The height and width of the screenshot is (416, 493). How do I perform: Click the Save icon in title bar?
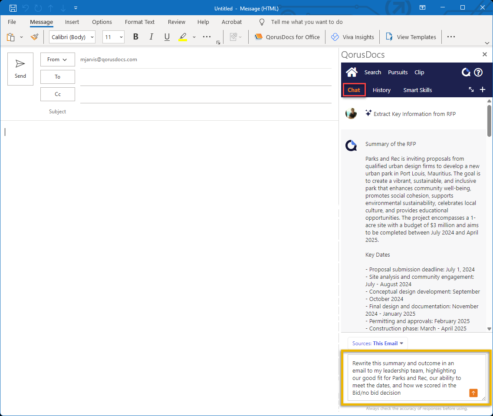13,8
